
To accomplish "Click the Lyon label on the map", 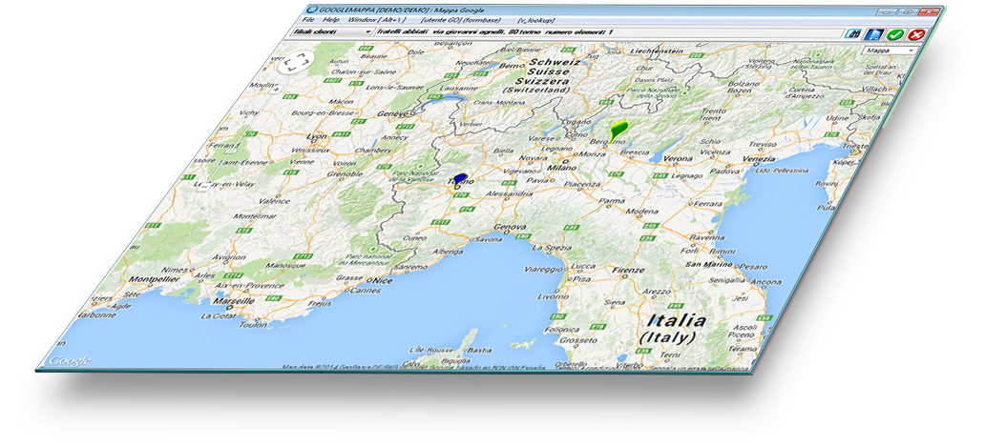I will tap(316, 135).
